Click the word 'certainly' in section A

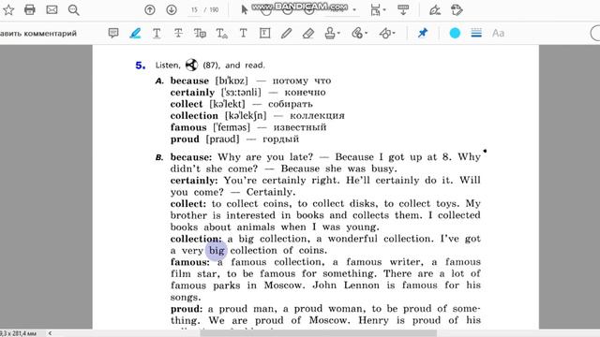(x=192, y=93)
